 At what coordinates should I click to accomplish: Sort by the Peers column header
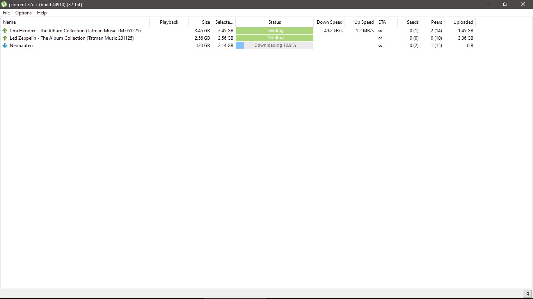pyautogui.click(x=432, y=22)
